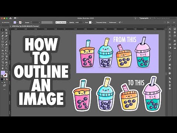Select the Lasso tool
This screenshot has width=177, height=133.
6,33
